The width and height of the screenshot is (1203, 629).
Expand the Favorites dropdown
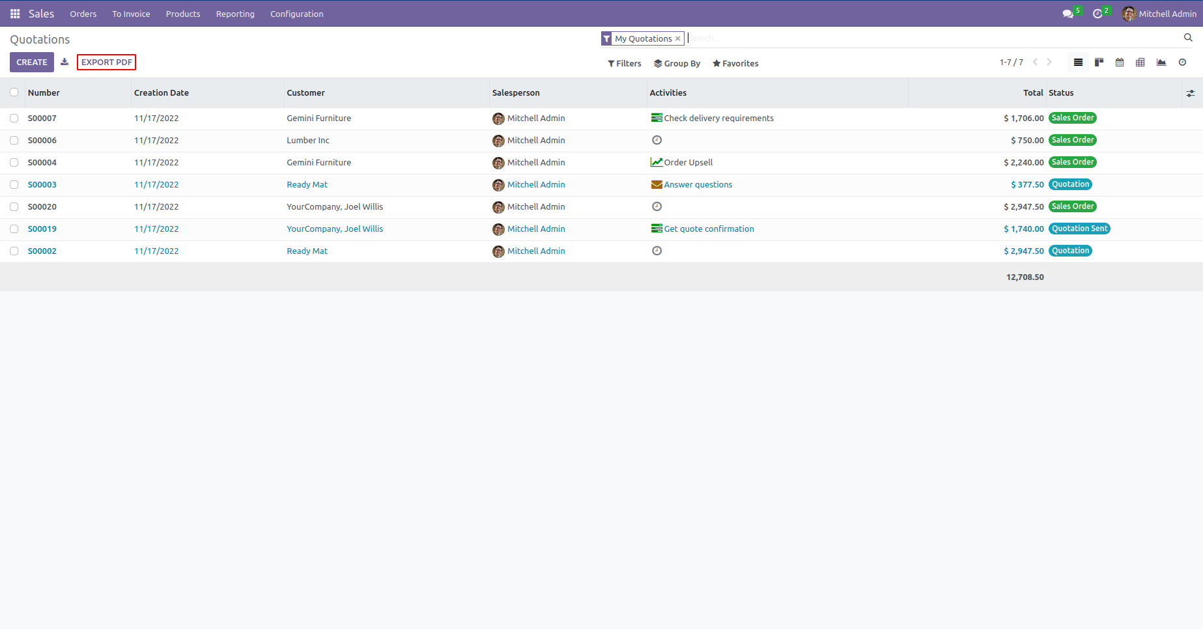[735, 63]
